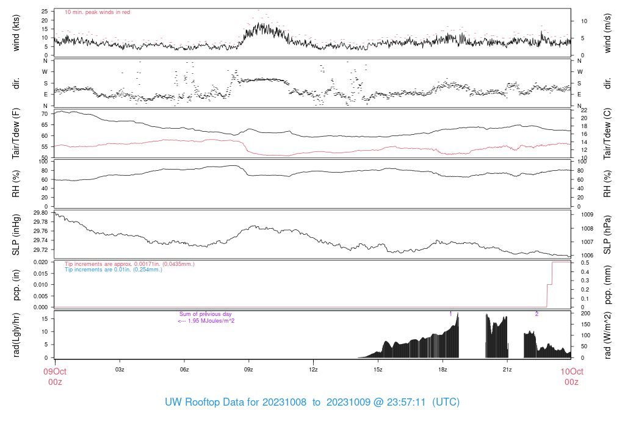Click the purple 'Sum of previous day' annotation
Image resolution: width=625 pixels, height=427 pixels.
tap(205, 314)
